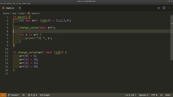
Task: Open the remote window indicator in status bar
Action: tap(3, 95)
